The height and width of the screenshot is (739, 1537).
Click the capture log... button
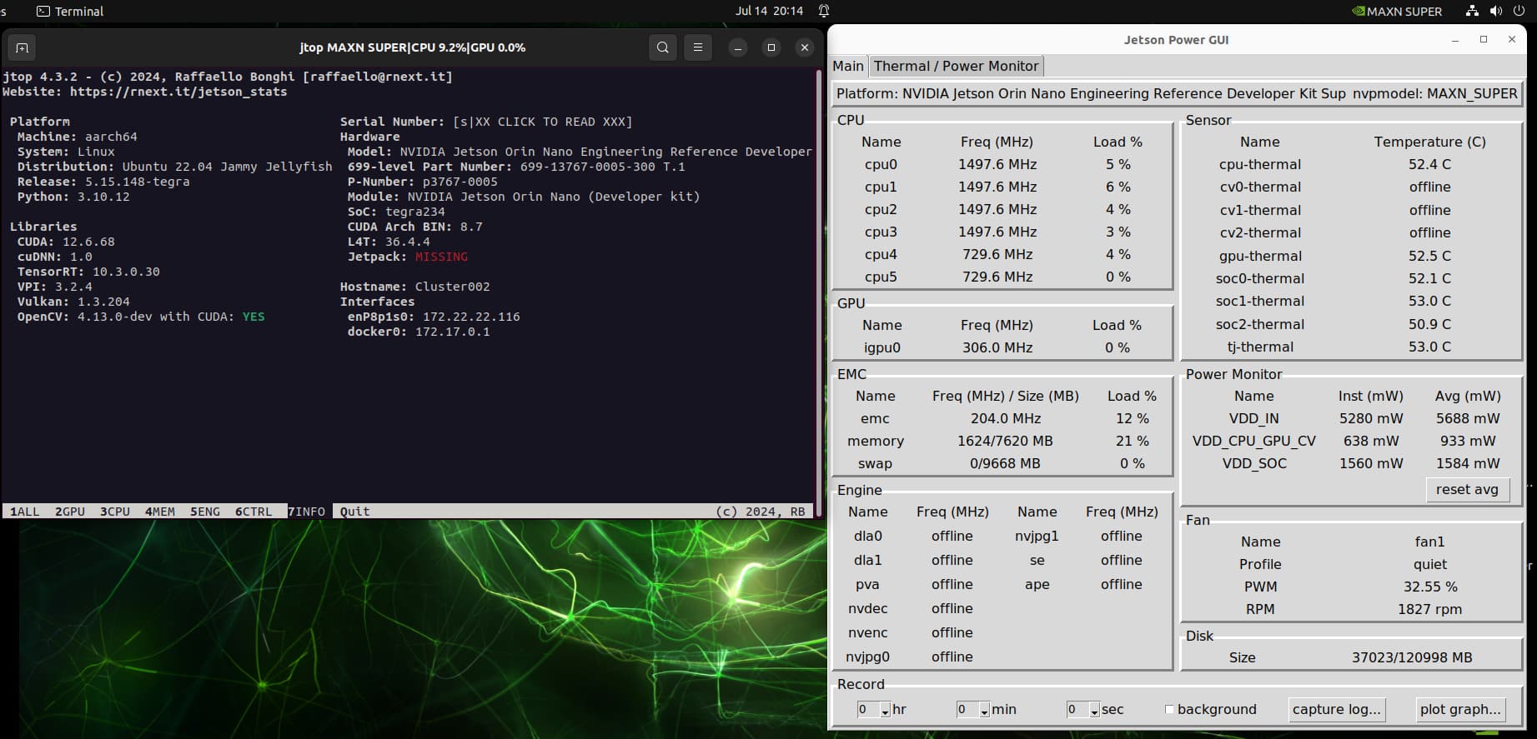[x=1336, y=709]
